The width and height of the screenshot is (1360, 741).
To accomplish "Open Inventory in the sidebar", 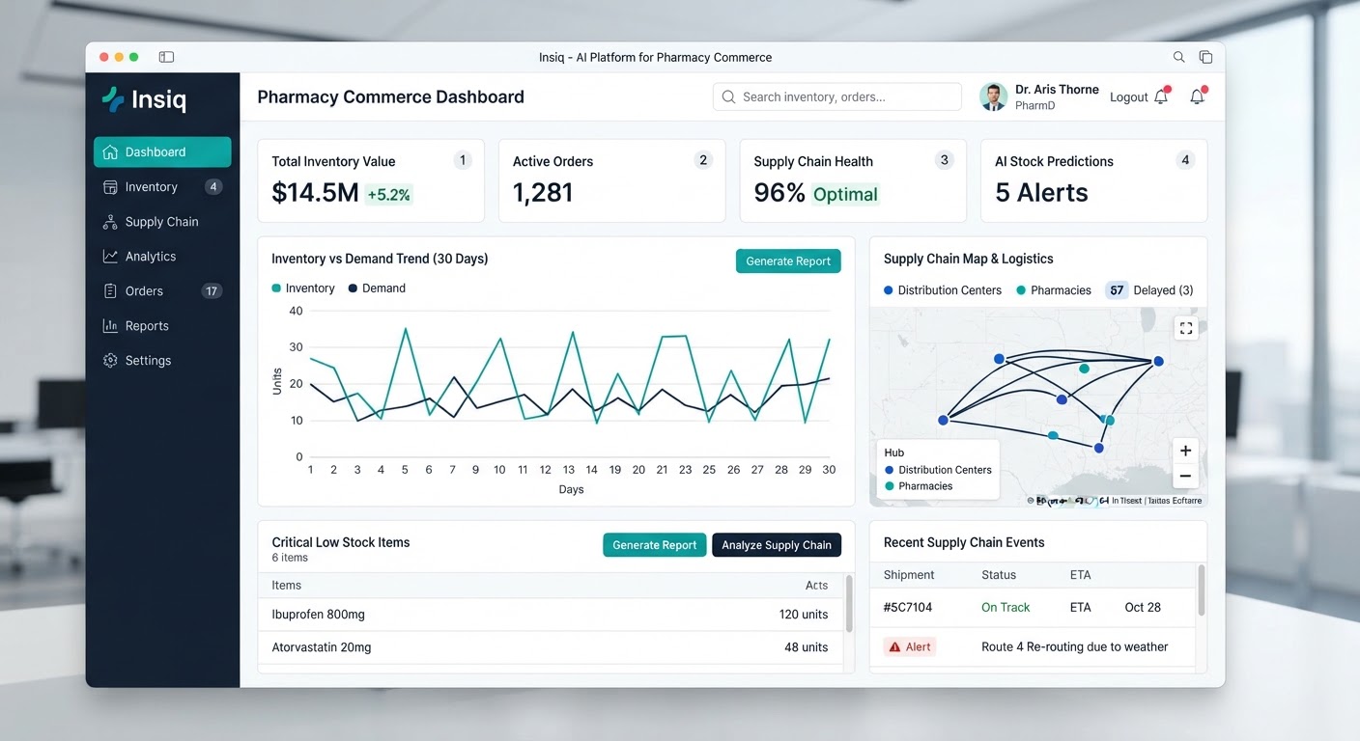I will 162,187.
